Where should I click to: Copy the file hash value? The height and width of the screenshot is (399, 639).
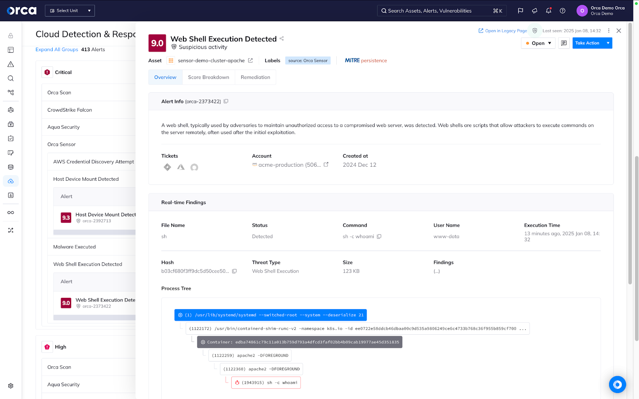234,271
